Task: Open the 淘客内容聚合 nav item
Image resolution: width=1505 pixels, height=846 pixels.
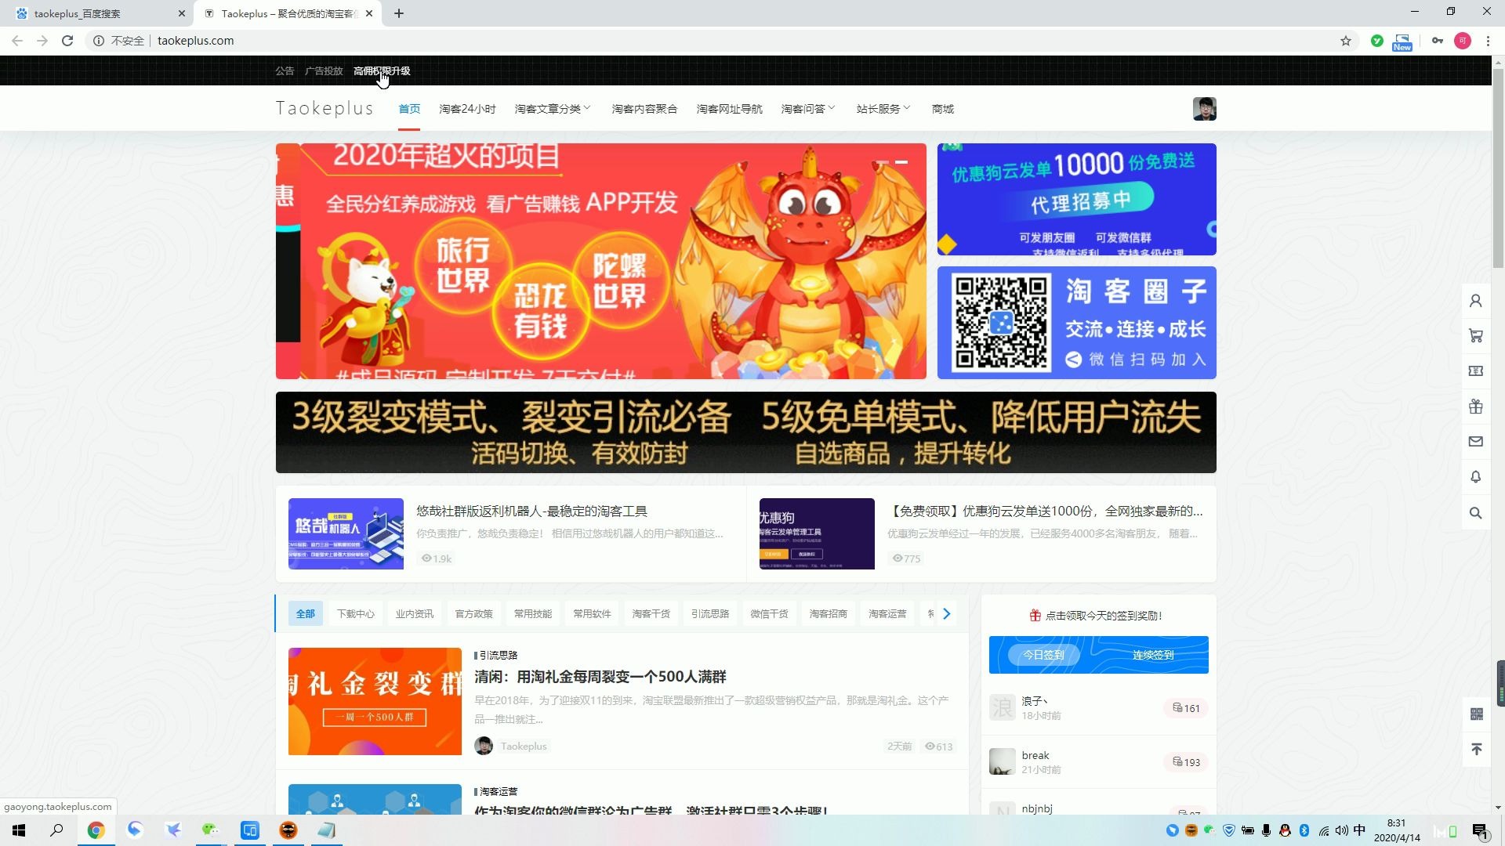Action: (x=644, y=109)
